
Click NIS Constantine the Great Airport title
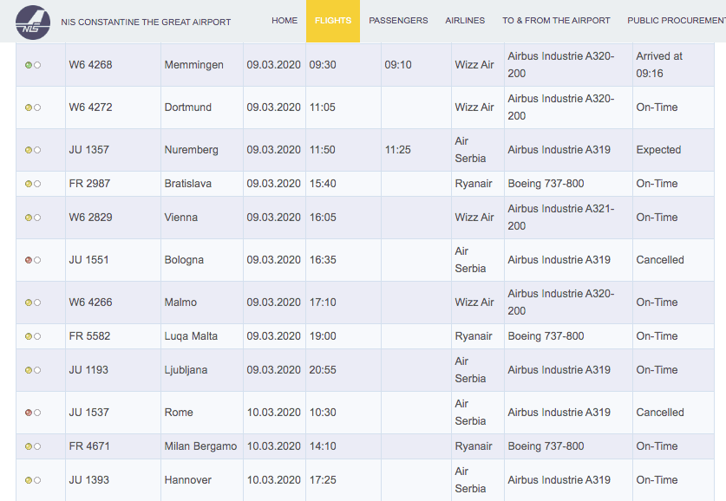pos(146,22)
